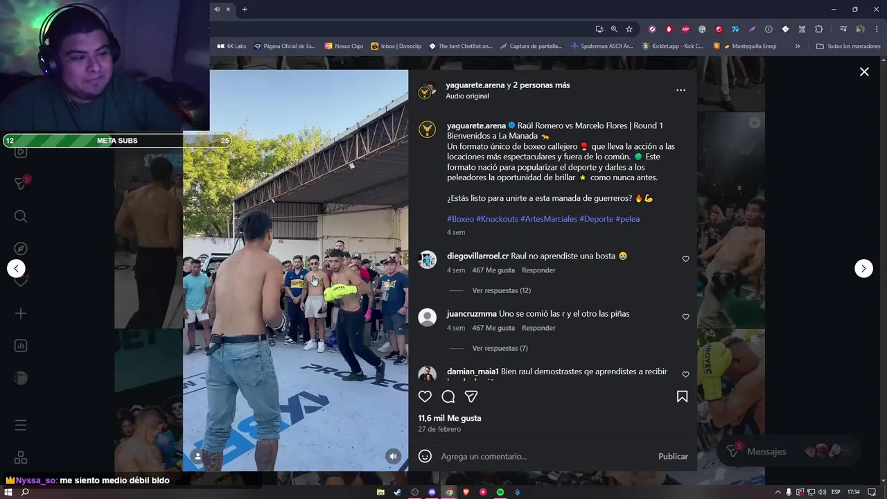Open Steam from taskbar

pyautogui.click(x=398, y=492)
